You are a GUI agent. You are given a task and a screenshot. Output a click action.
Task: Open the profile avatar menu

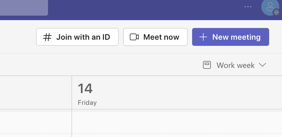tap(270, 7)
